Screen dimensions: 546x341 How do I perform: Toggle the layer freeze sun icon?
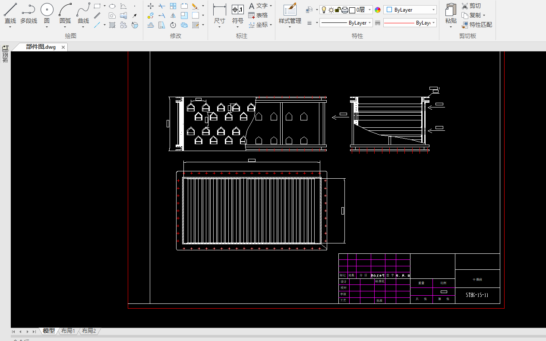331,10
